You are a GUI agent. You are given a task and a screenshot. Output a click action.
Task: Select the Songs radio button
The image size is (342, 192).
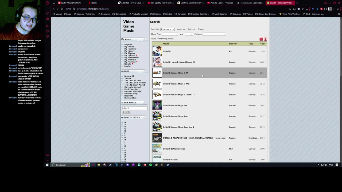[198, 29]
